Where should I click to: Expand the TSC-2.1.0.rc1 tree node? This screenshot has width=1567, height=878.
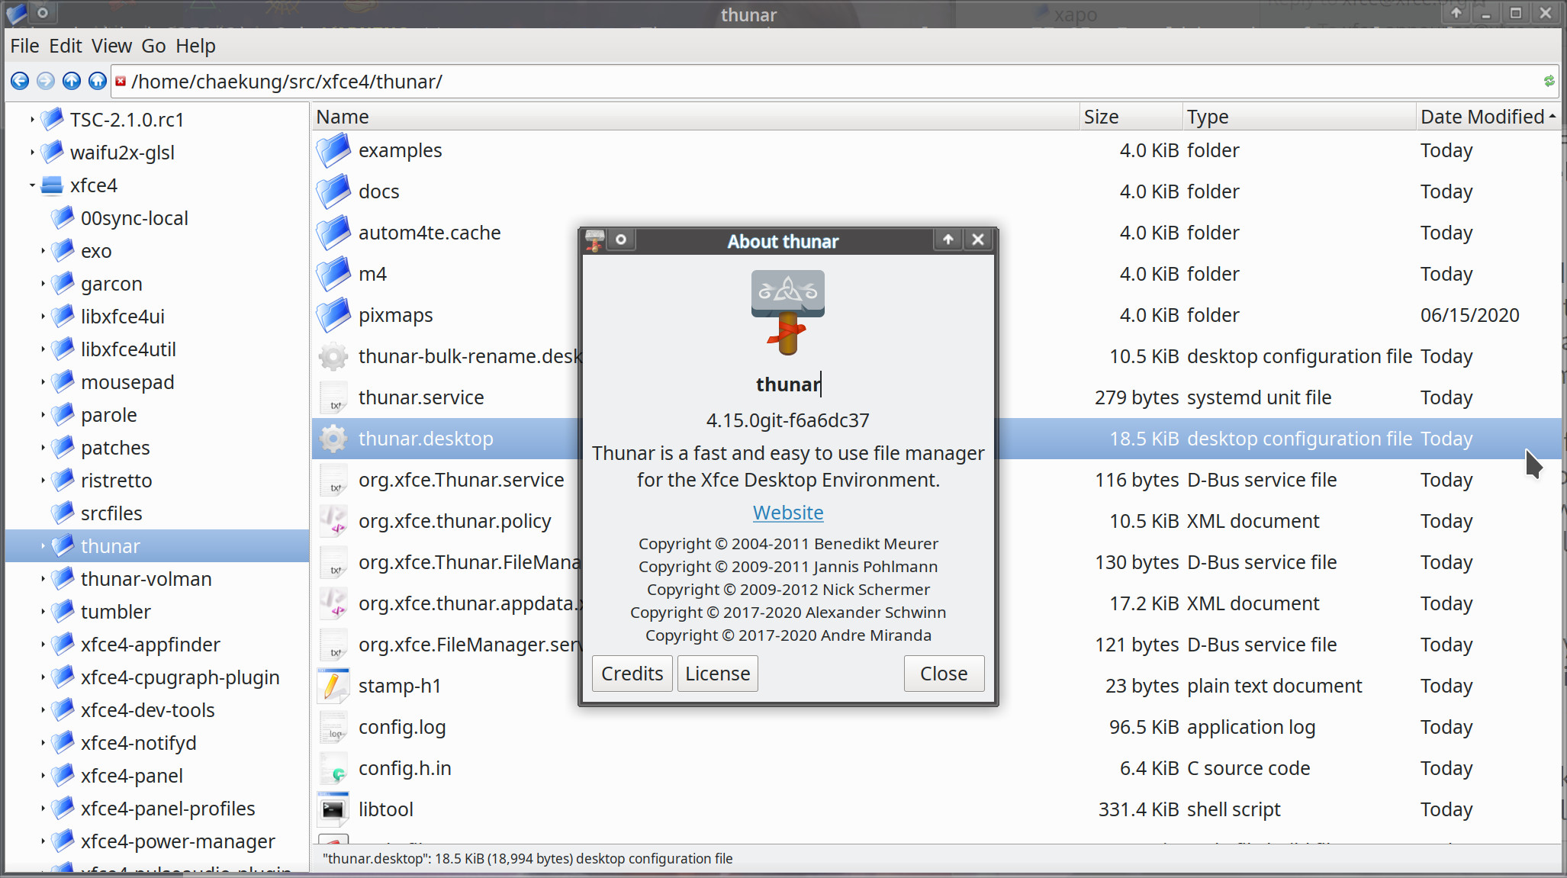(32, 120)
